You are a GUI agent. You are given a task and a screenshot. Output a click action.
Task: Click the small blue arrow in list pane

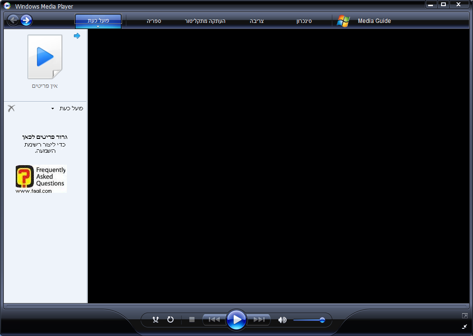tap(77, 36)
